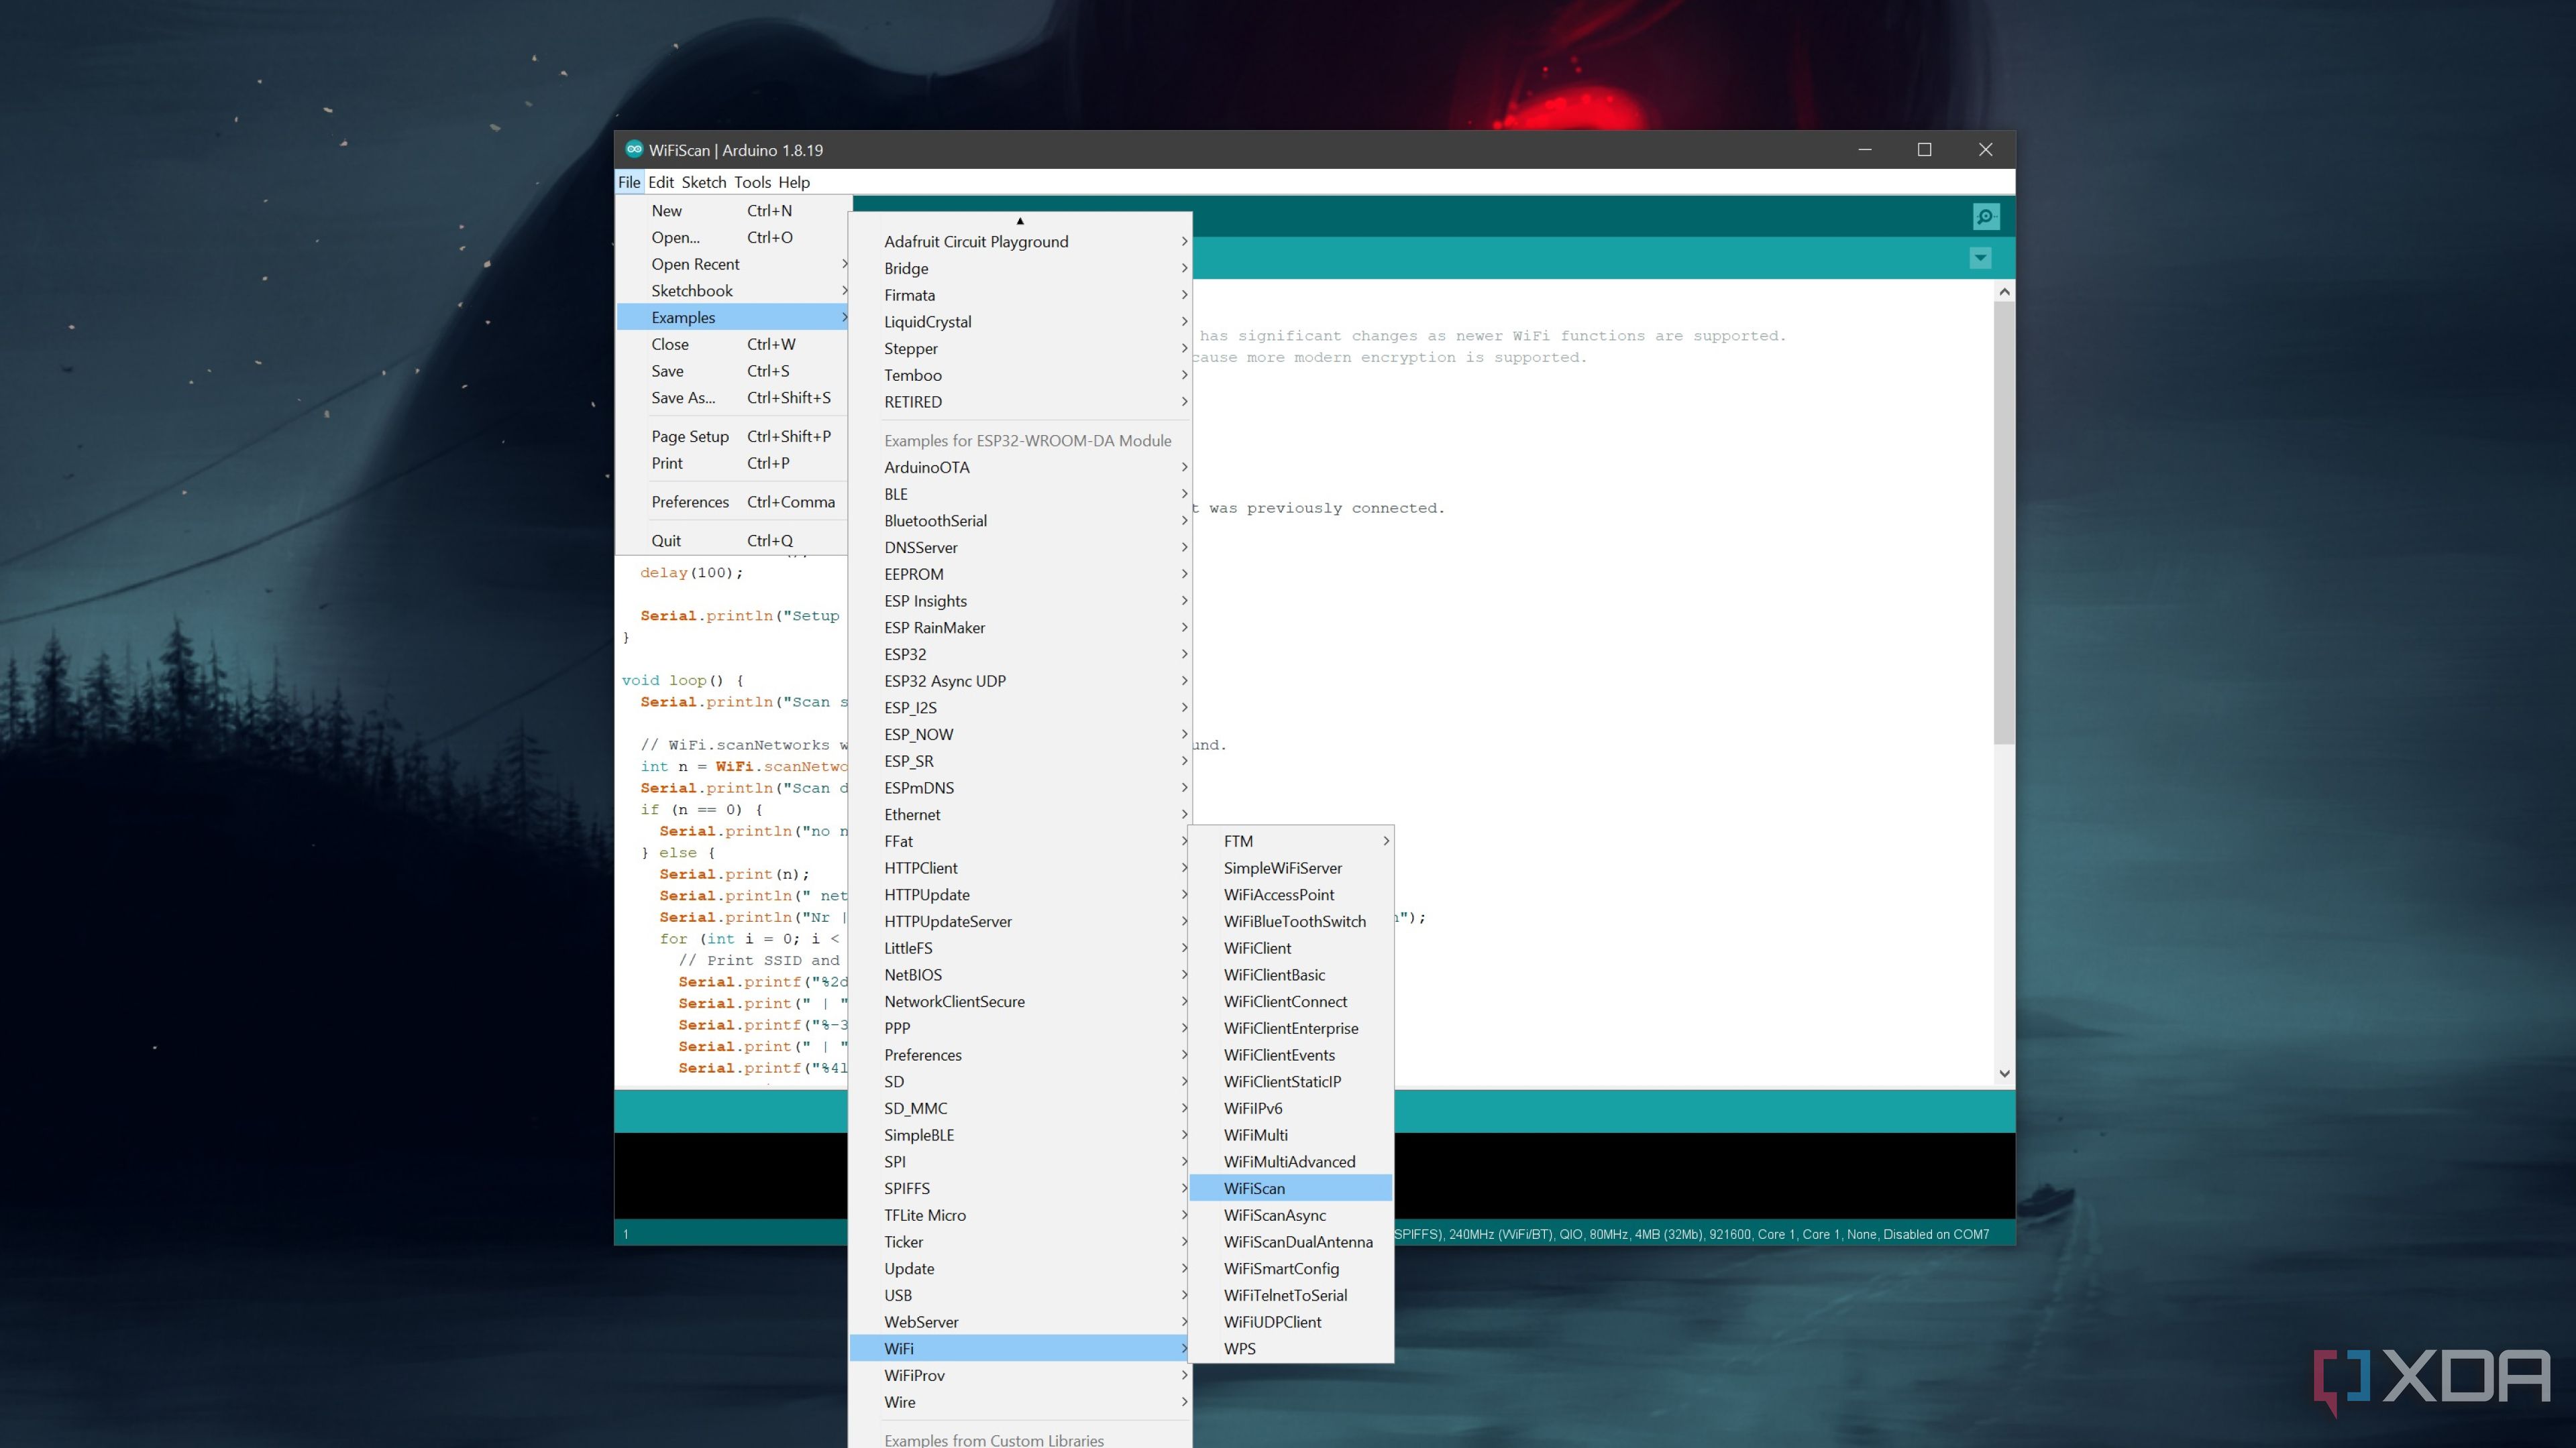Expand the Open Recent submenu
The height and width of the screenshot is (1448, 2576).
click(x=733, y=264)
